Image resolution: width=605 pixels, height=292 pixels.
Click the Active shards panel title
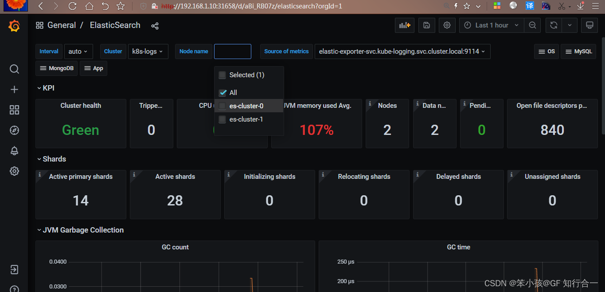pos(175,177)
